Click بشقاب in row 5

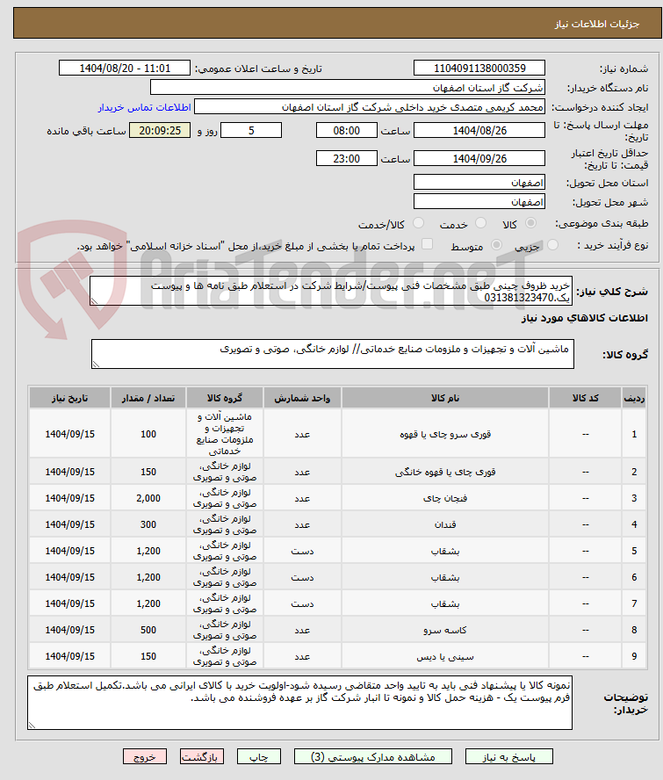tap(445, 551)
